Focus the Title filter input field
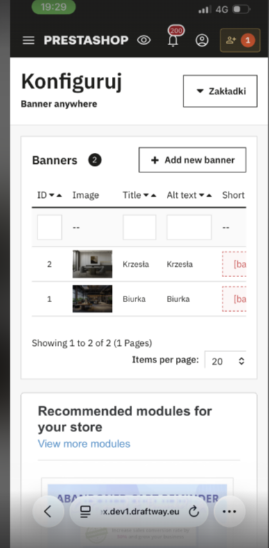 tap(139, 227)
